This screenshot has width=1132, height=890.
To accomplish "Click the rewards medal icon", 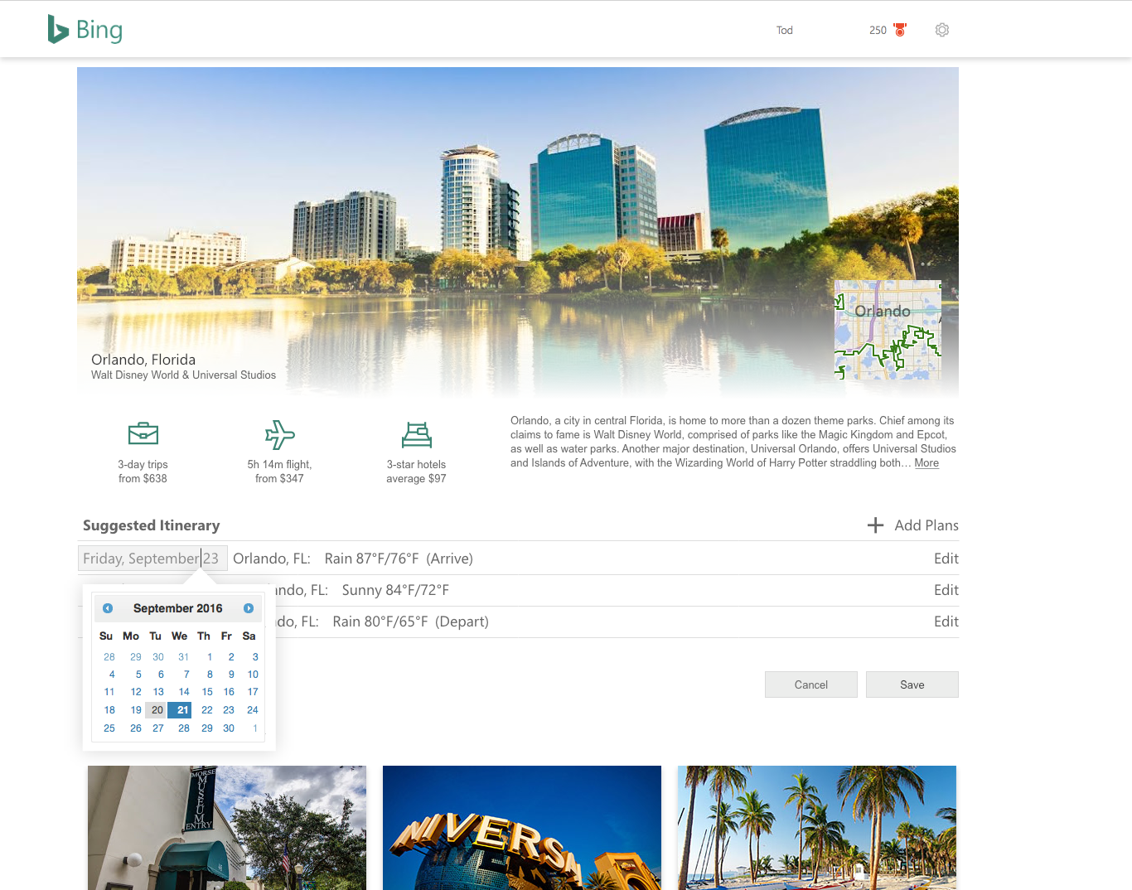I will click(900, 30).
